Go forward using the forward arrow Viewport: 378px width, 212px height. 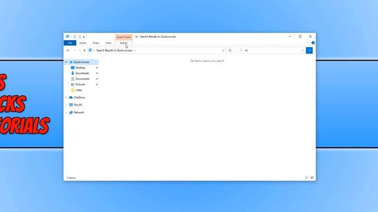[x=74, y=51]
